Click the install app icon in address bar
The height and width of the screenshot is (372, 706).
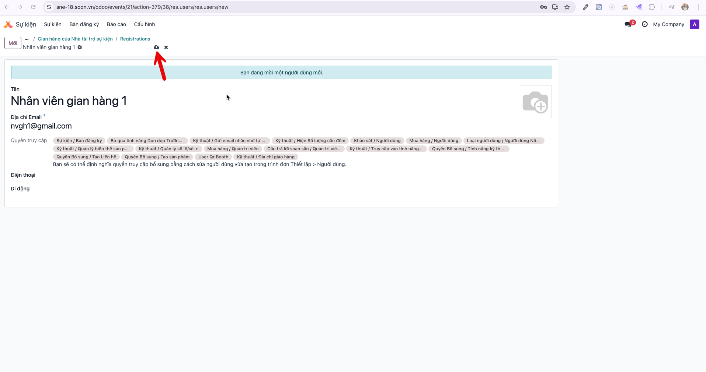pos(555,7)
